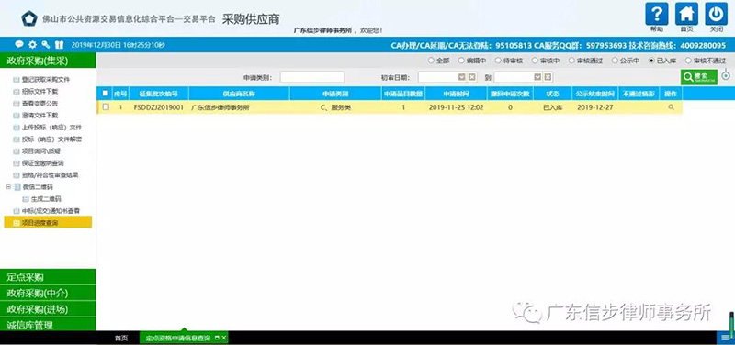Click the platform pentagon logo

pos(29,18)
